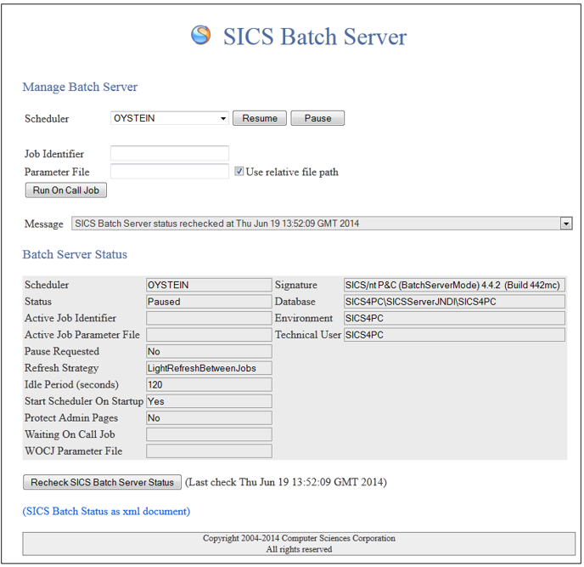Toggle Use relative file path checkbox
This screenshot has height=567, width=584.
tap(239, 171)
